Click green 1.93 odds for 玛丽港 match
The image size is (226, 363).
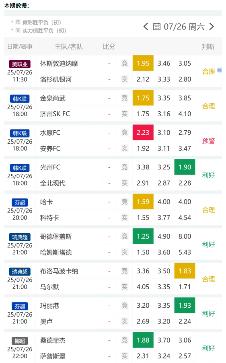click(185, 305)
